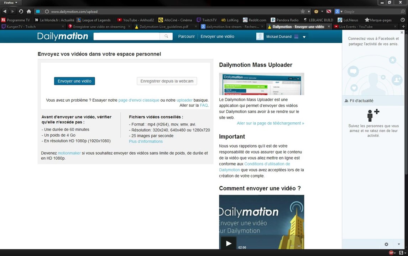Click the Greasemonkey monkey icon
This screenshot has height=256, width=408.
click(317, 11)
